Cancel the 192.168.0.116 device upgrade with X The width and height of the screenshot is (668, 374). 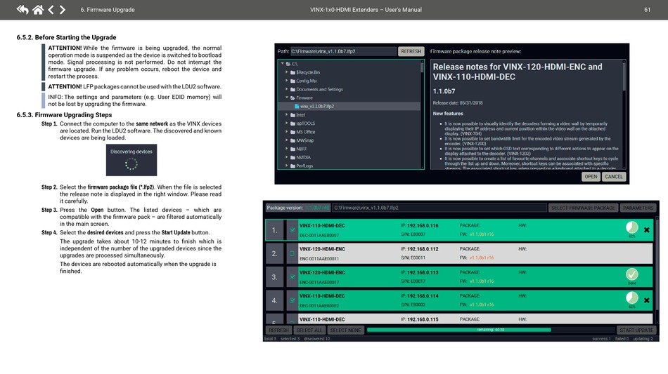[646, 230]
